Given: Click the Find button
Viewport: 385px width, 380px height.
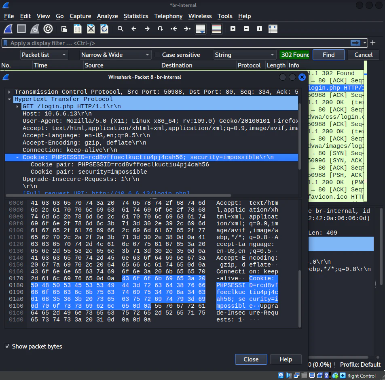Looking at the screenshot, I should [x=328, y=55].
